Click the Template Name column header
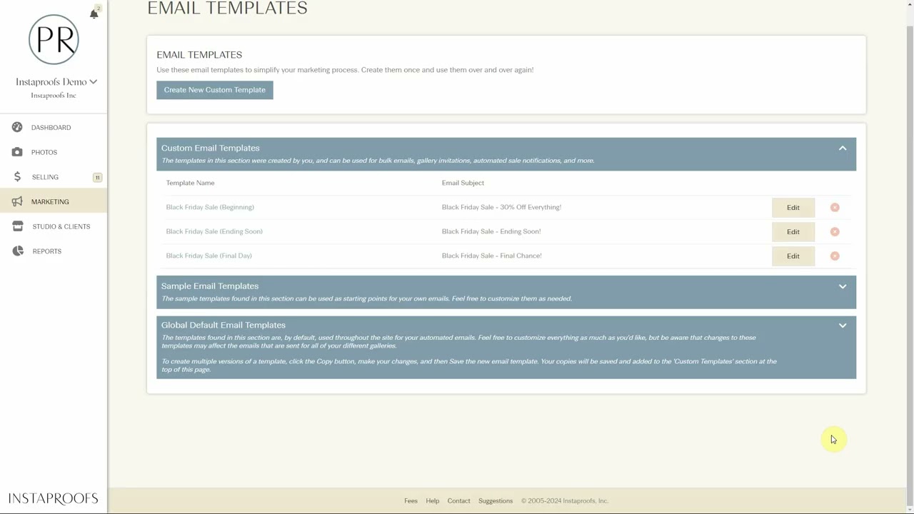 tap(190, 183)
